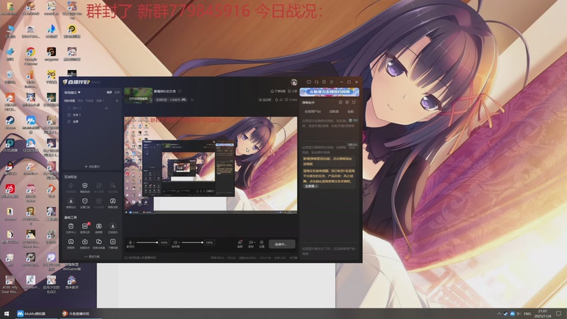Open the shield icon tool in 互动玩法
The width and height of the screenshot is (567, 319).
84,203
